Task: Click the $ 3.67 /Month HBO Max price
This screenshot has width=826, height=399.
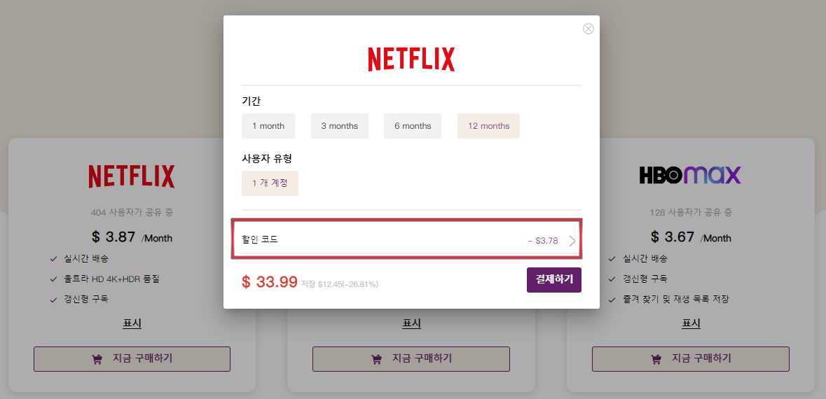Action: pos(691,237)
